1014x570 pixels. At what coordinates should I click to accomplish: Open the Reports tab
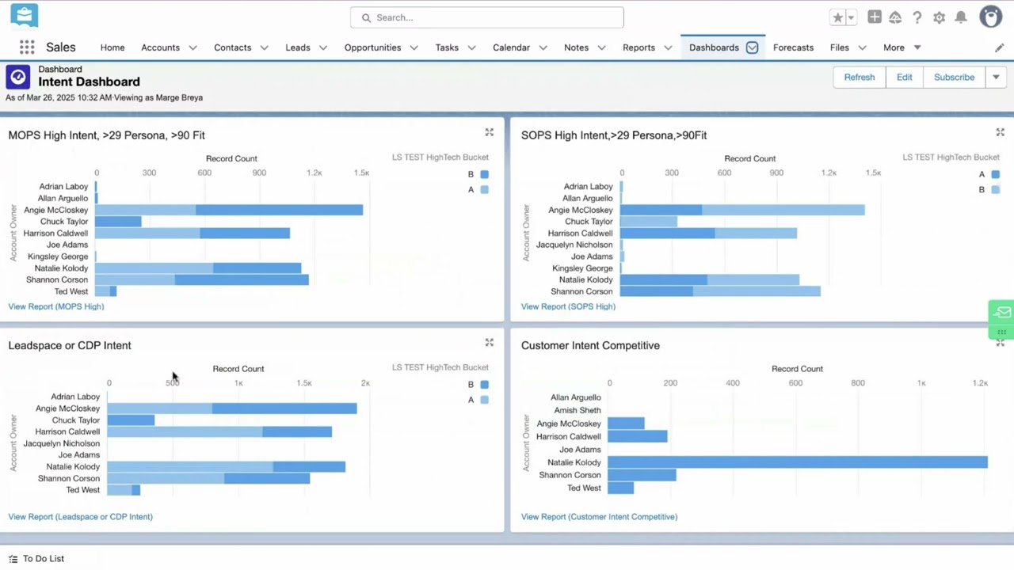[x=639, y=47]
